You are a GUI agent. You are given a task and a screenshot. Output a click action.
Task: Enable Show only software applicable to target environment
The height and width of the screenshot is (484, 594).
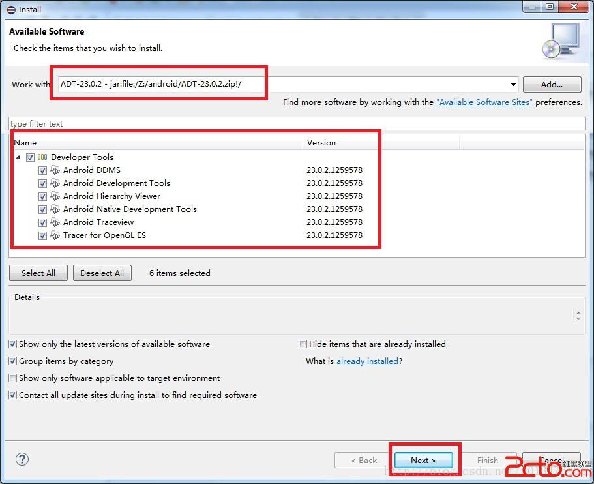coord(13,378)
